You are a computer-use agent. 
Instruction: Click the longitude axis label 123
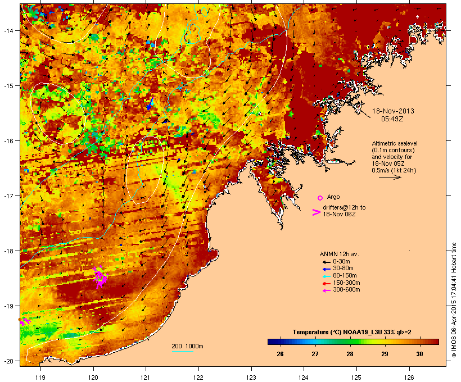pyautogui.click(x=251, y=378)
